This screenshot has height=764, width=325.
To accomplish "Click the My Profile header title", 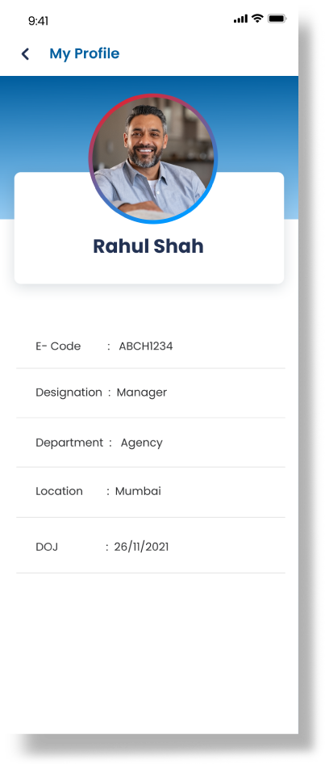I will [x=84, y=53].
